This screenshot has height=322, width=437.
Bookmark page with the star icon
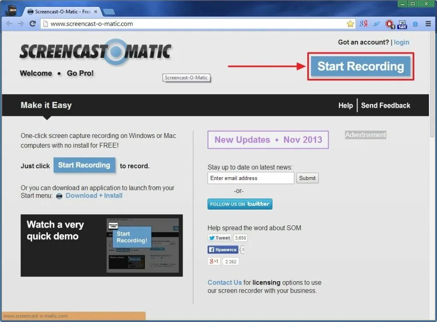click(350, 24)
